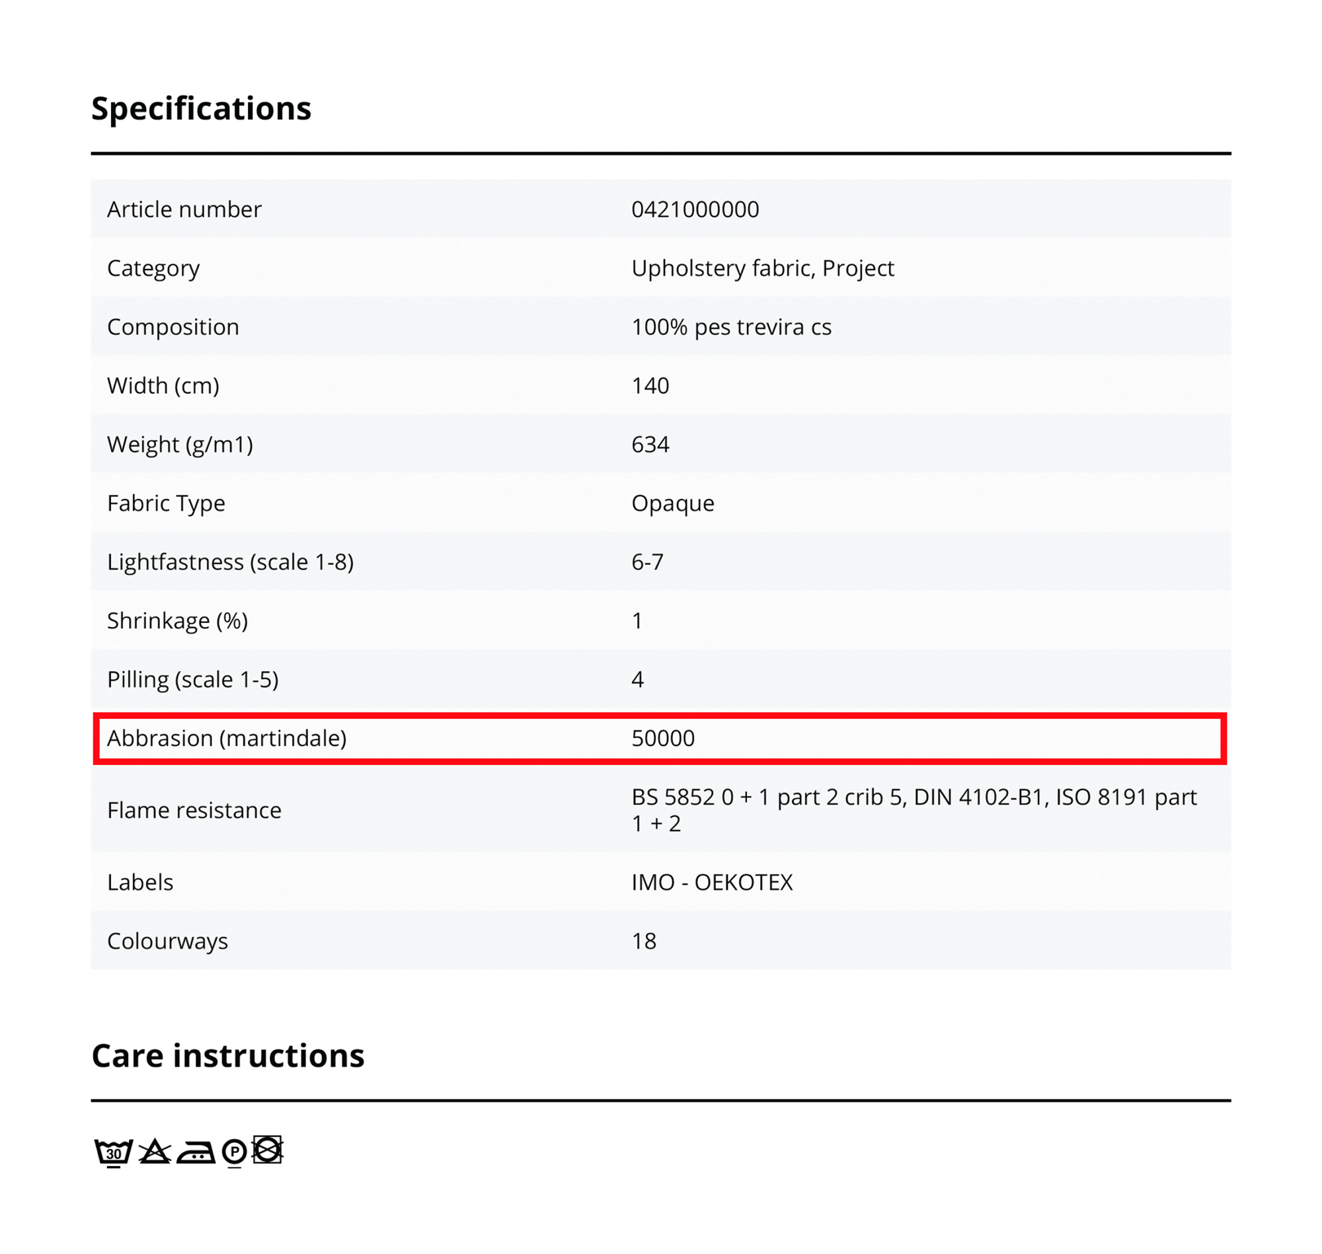This screenshot has width=1322, height=1254.
Task: Click the Specifications heading
Action: click(x=200, y=108)
